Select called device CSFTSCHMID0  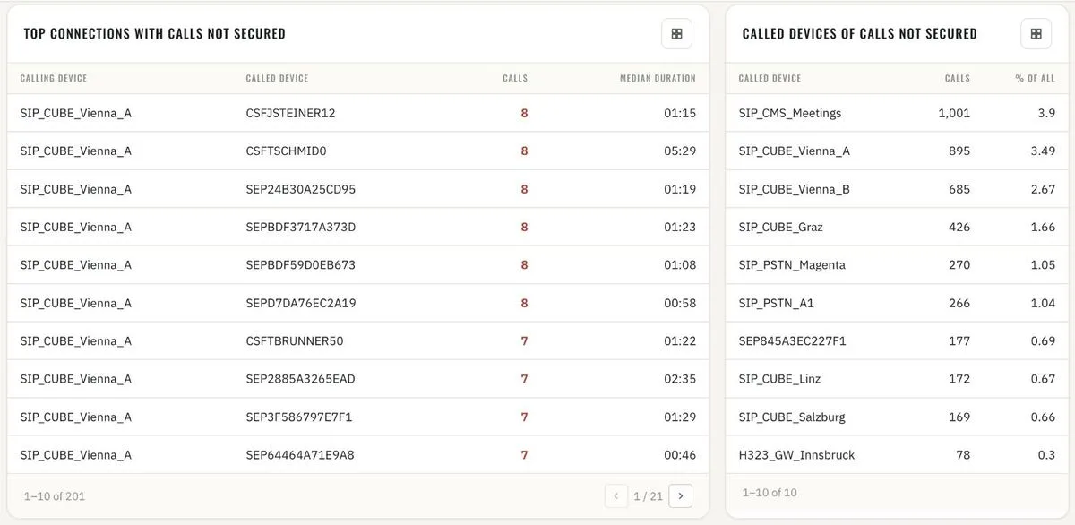click(x=286, y=151)
